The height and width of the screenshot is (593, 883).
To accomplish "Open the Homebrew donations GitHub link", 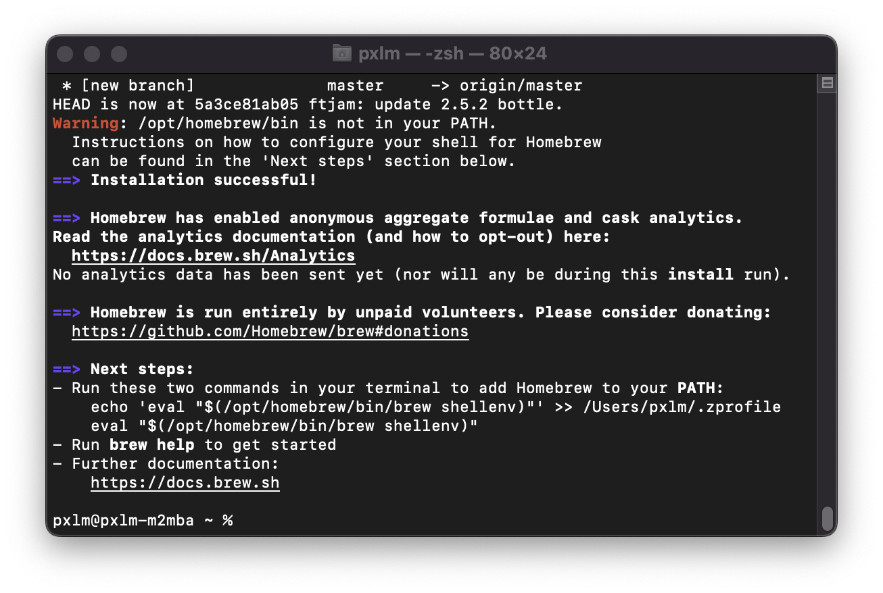I will (x=269, y=331).
